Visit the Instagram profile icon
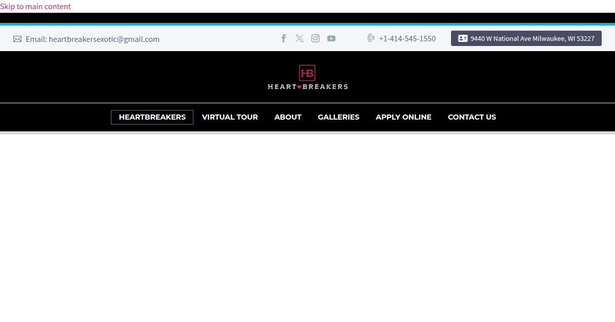The height and width of the screenshot is (322, 615). pos(315,38)
